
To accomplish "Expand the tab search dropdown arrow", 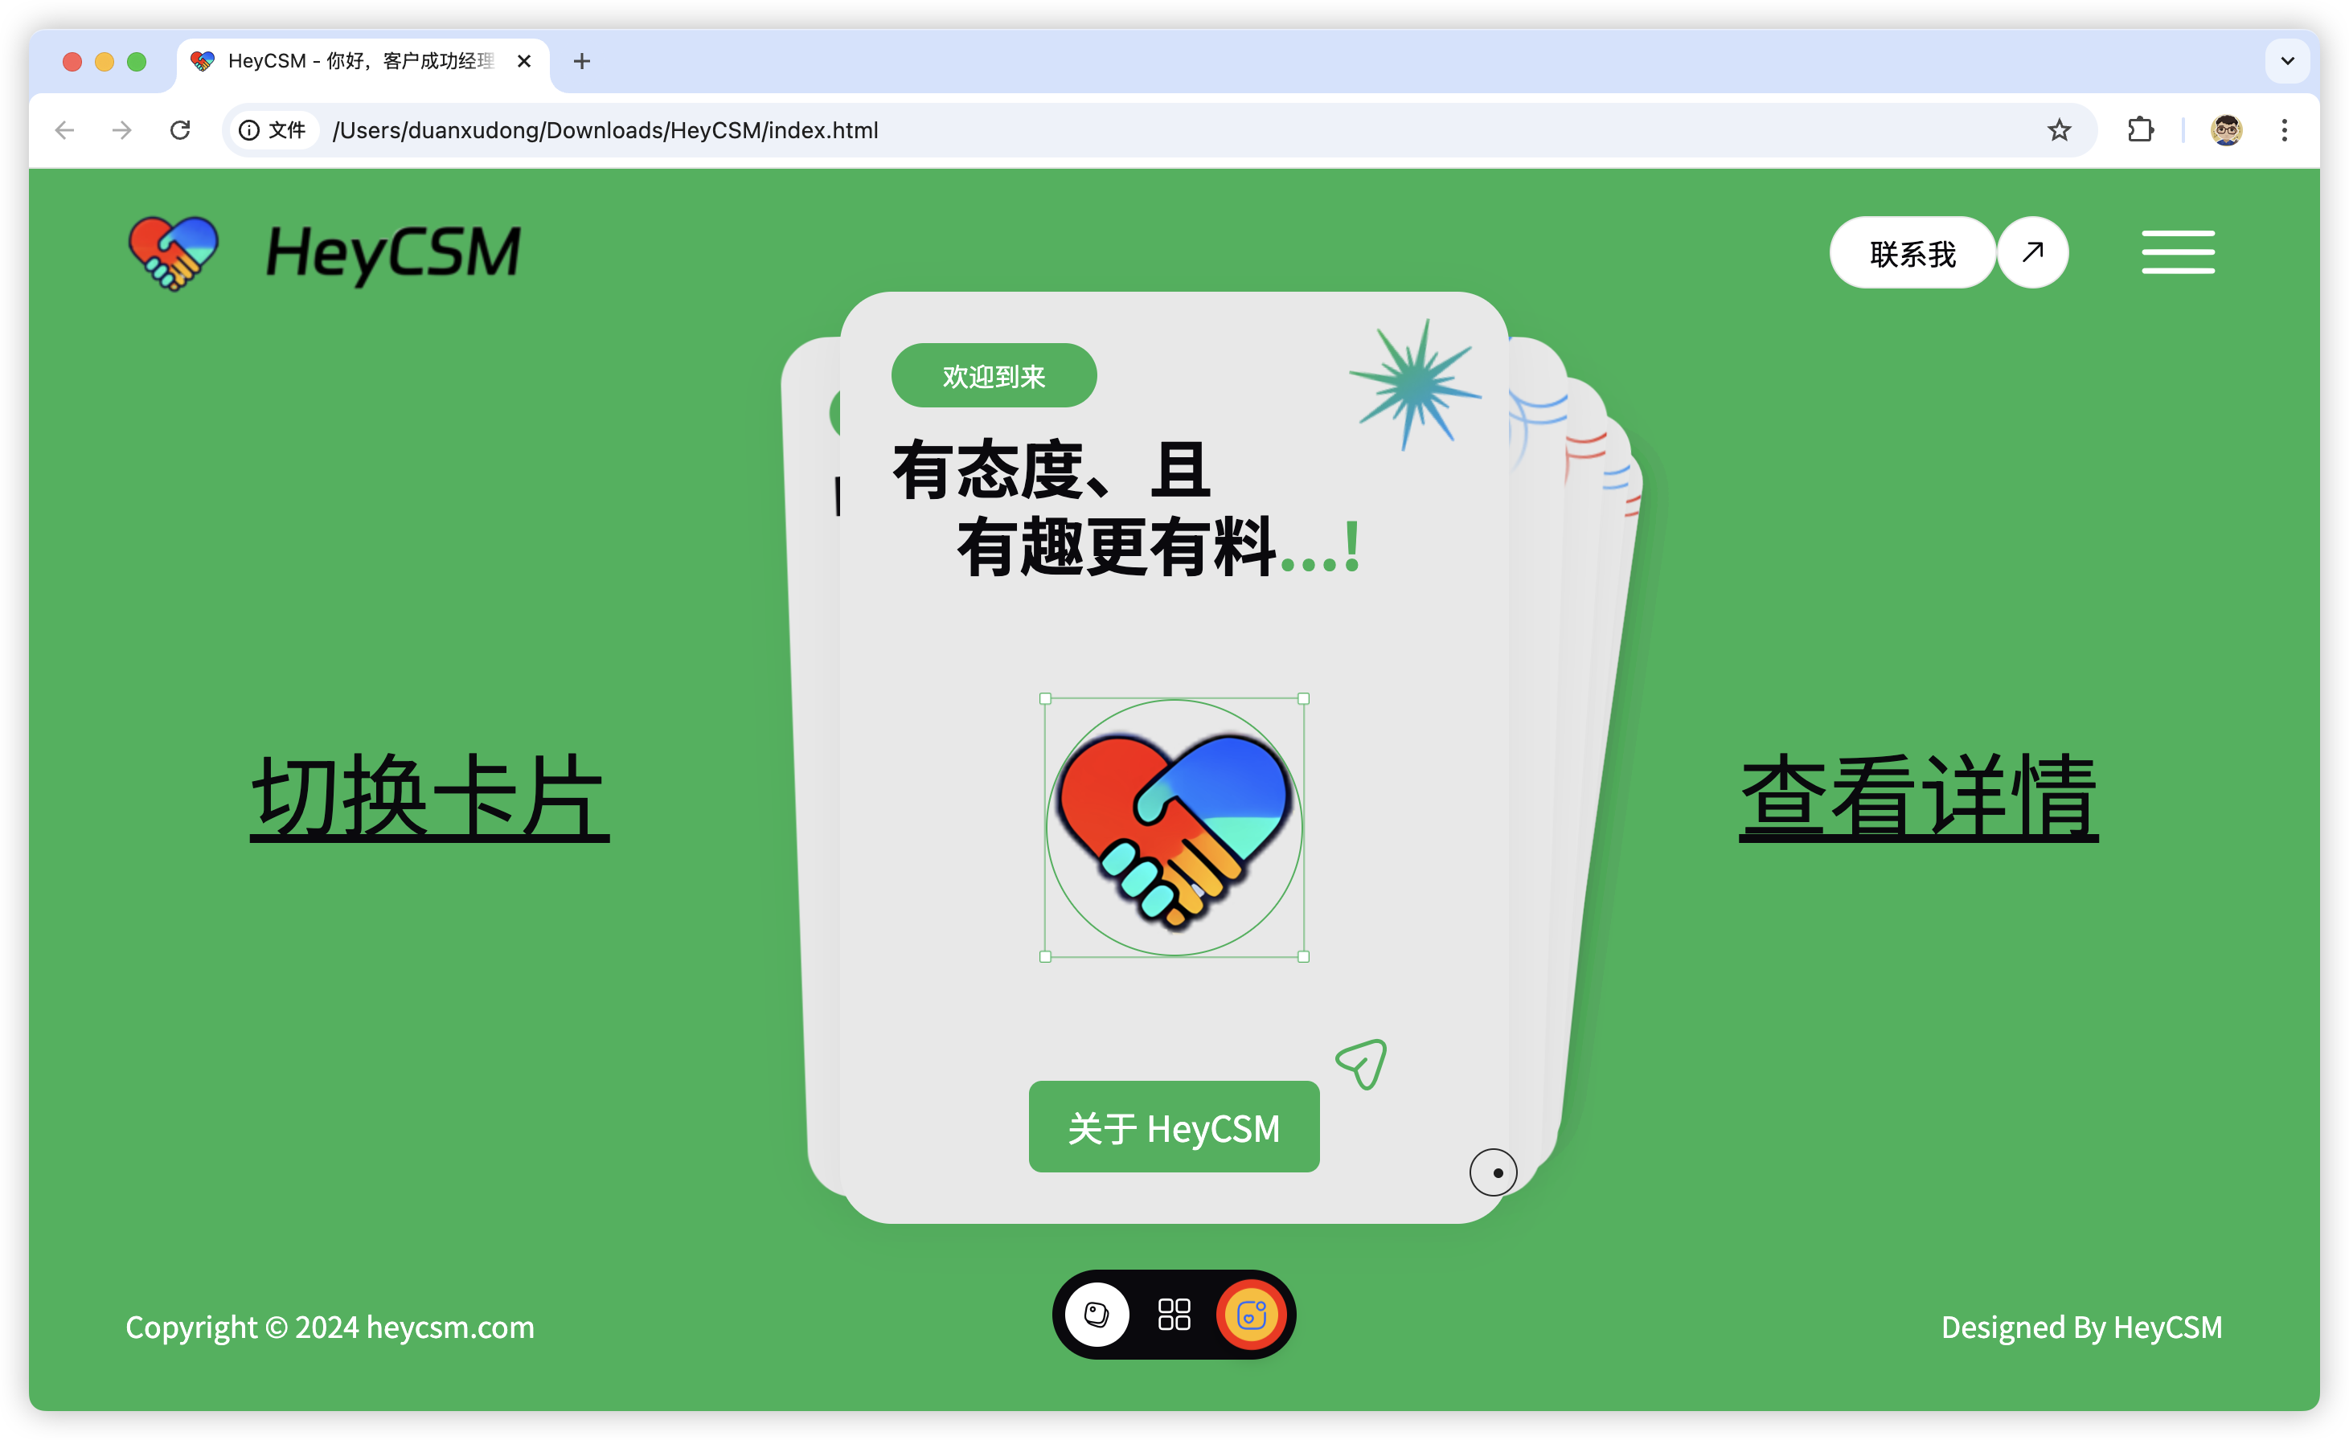I will coord(2286,61).
